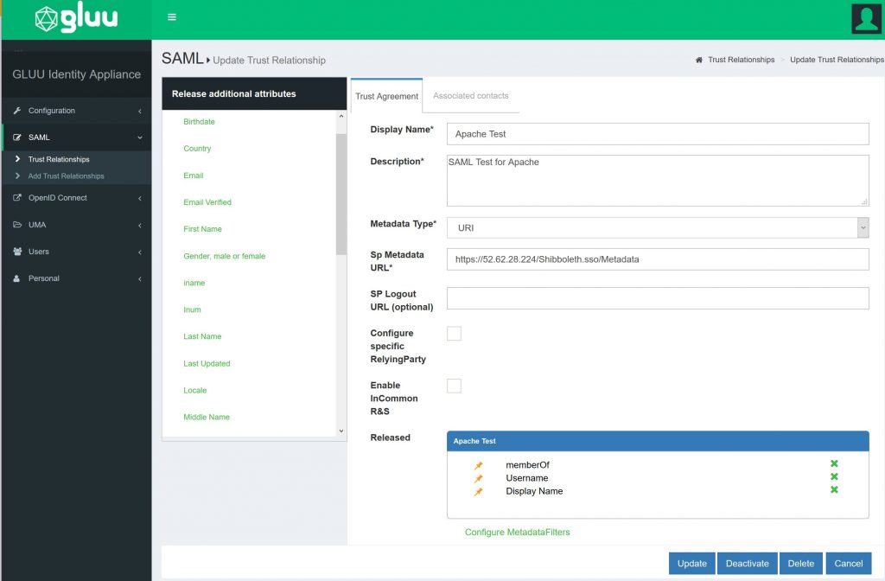Select Add Trust Relationships in sidebar
This screenshot has width=885, height=581.
[x=66, y=176]
